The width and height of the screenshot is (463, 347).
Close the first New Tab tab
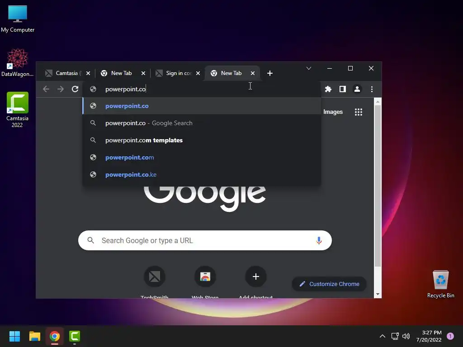[x=143, y=73]
